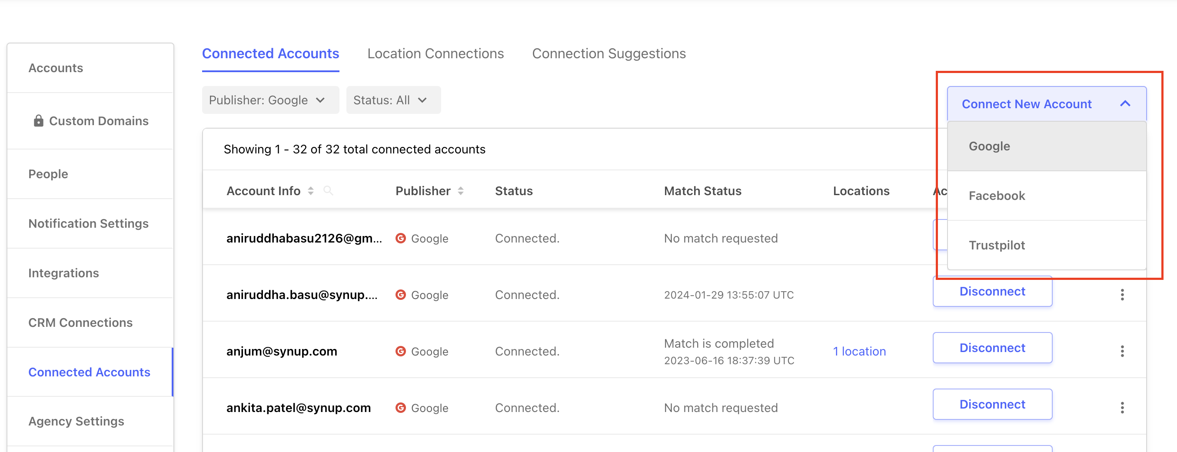Click the 2023-06-16 18:37:39 UTC timestamp
The image size is (1177, 452).
(729, 361)
